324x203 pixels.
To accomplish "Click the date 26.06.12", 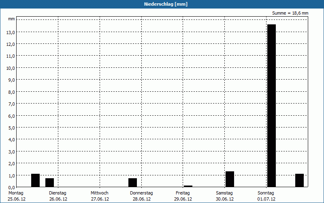I will pyautogui.click(x=58, y=199).
